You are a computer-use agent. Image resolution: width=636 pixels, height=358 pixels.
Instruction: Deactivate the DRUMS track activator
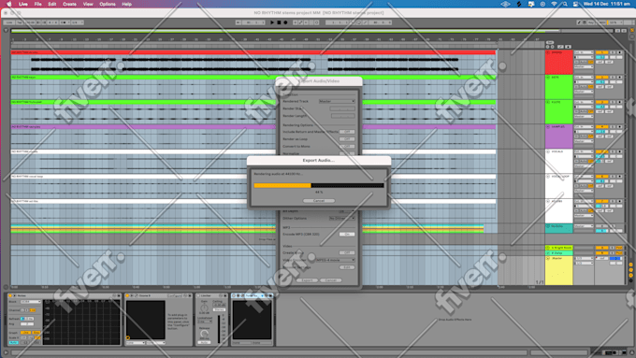coord(602,52)
